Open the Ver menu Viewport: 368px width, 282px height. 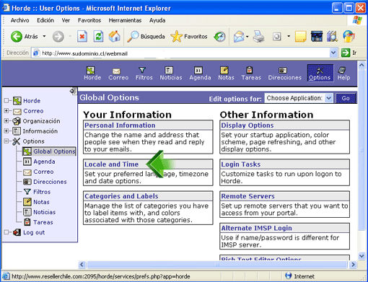click(66, 20)
